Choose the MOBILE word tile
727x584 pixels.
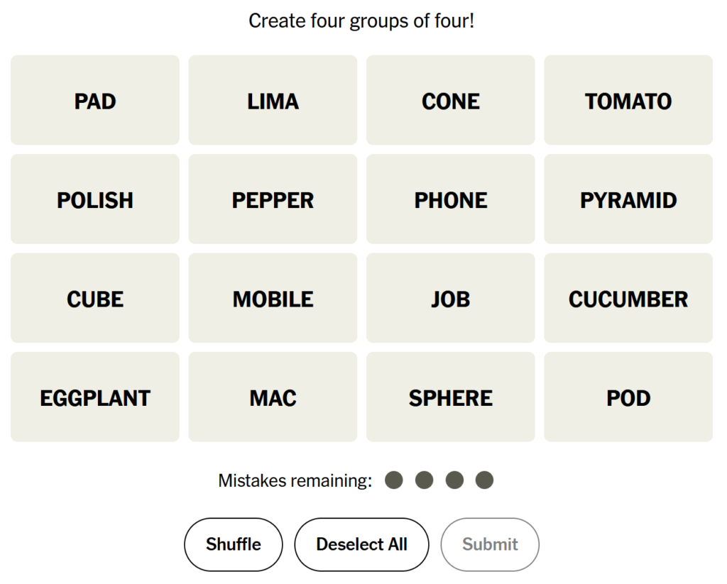coord(273,298)
